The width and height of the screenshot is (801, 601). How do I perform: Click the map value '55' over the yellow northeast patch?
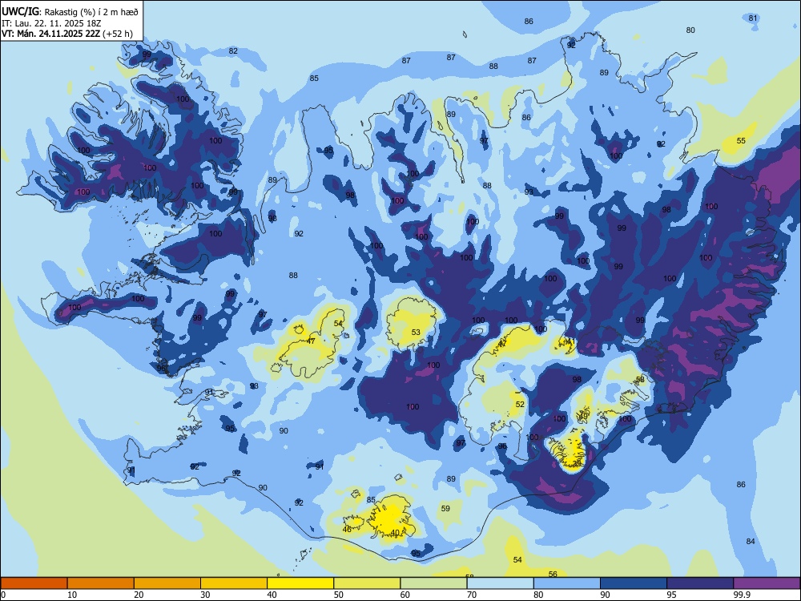click(741, 140)
